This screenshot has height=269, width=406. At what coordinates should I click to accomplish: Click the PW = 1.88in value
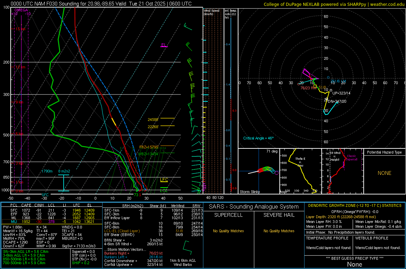tap(14, 227)
